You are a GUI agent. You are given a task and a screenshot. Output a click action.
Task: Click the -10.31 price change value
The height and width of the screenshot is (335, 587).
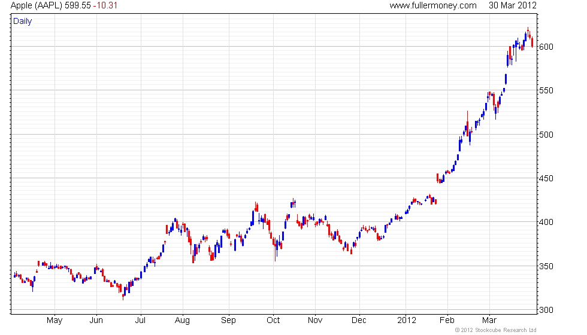(105, 5)
